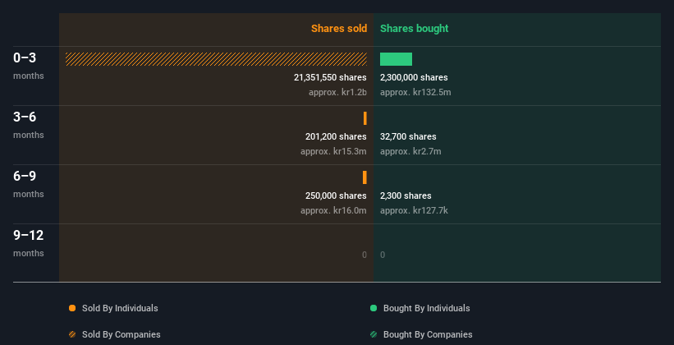Screen dimensions: 674x345
Task: Click the orange 6–9 months sold bar
Action: pyautogui.click(x=365, y=177)
